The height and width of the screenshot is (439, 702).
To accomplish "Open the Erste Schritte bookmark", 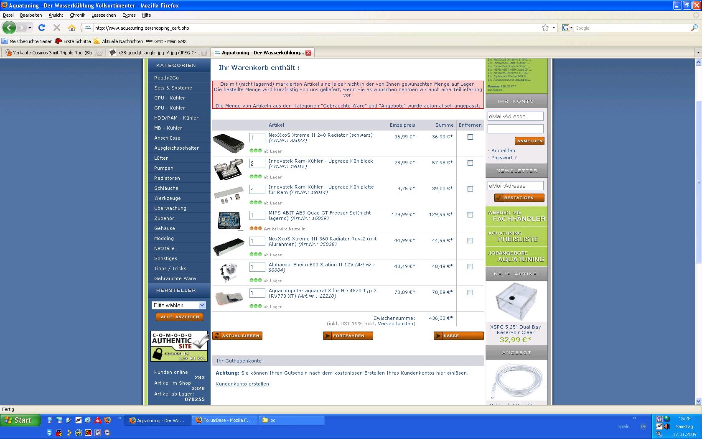I will [x=73, y=41].
